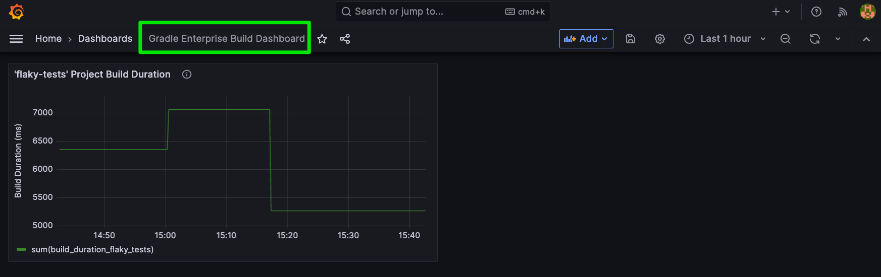Click the 15:40 x-axis label
This screenshot has width=881, height=277.
(x=409, y=235)
